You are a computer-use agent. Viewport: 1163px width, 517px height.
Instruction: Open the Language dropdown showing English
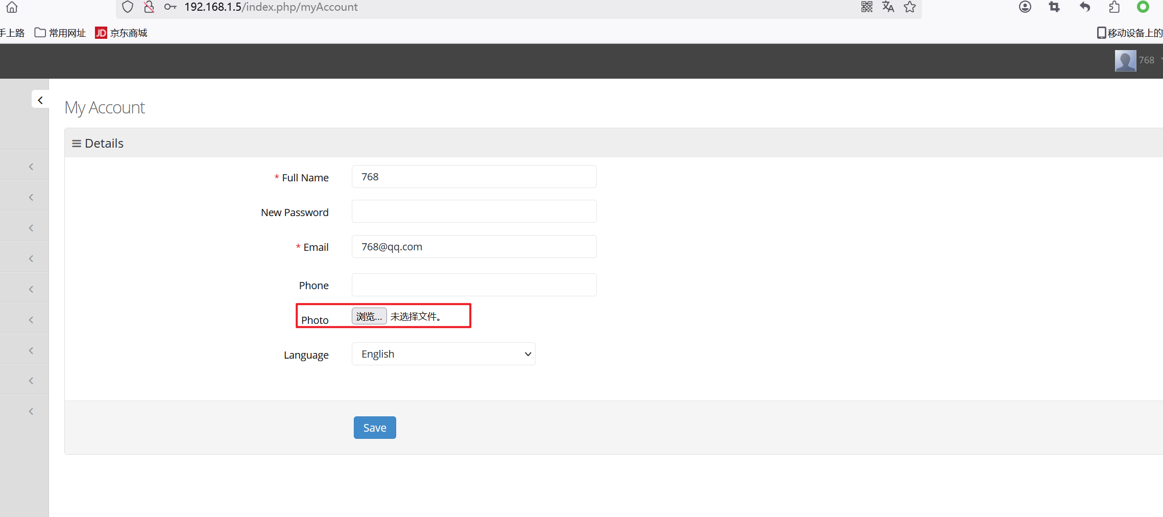[x=443, y=354]
